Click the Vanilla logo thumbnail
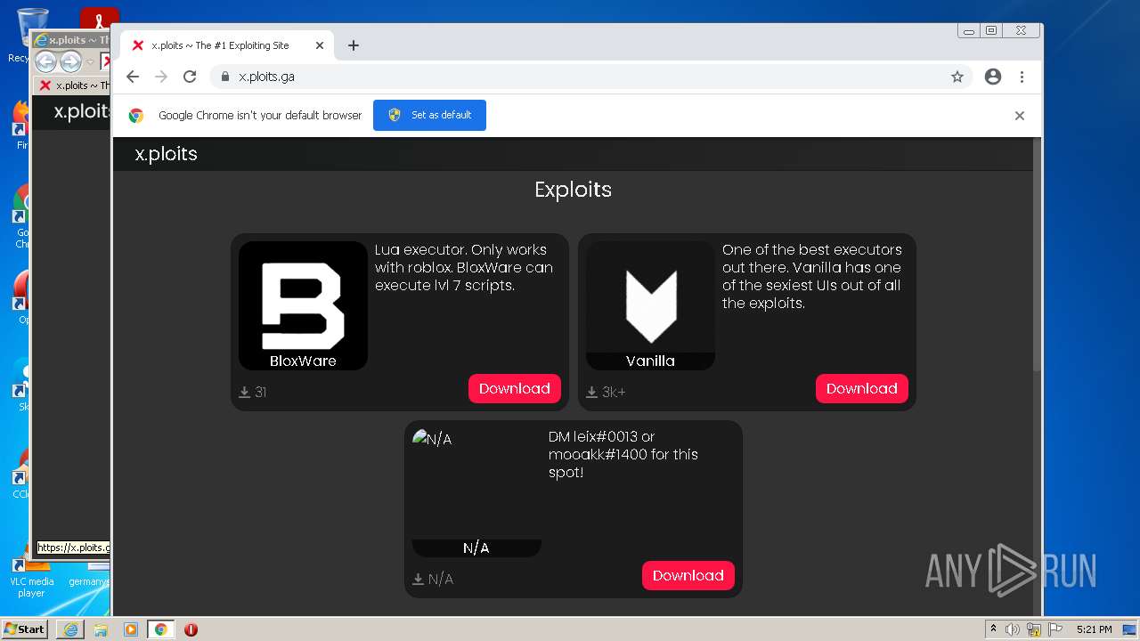The width and height of the screenshot is (1140, 641). [650, 305]
